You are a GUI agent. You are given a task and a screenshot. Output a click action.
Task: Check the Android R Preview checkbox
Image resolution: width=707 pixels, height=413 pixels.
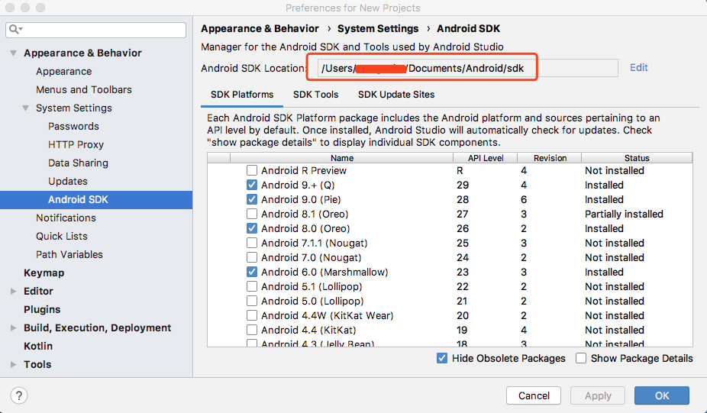coord(252,170)
